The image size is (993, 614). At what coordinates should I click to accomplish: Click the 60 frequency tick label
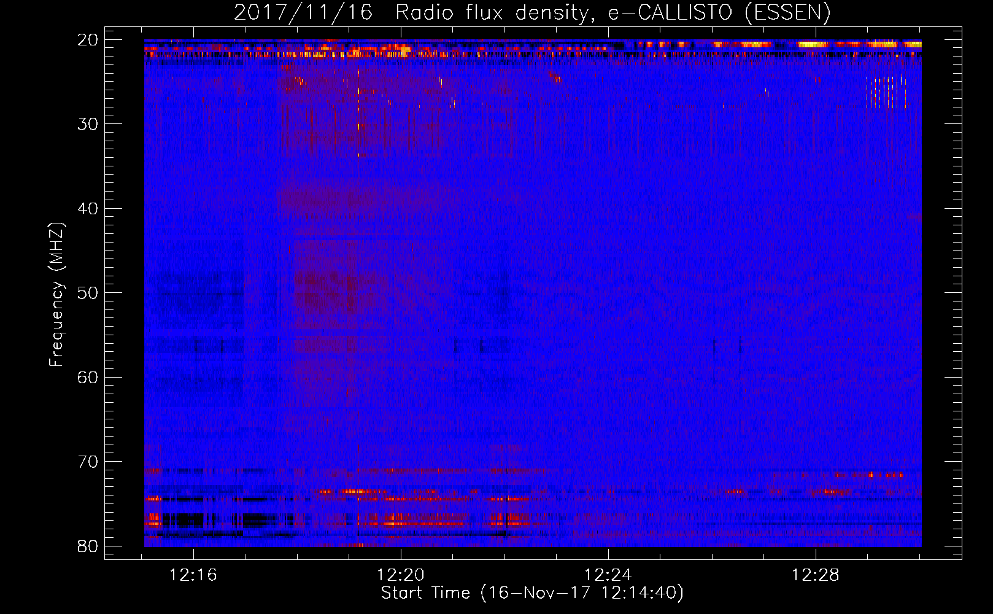pos(88,378)
